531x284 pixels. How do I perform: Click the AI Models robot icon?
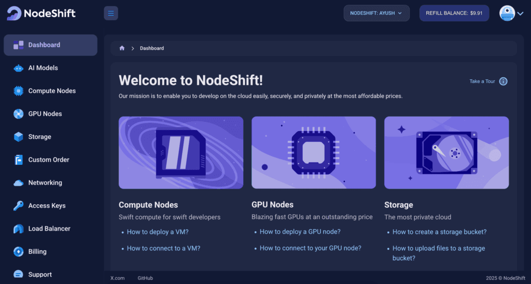(x=19, y=68)
